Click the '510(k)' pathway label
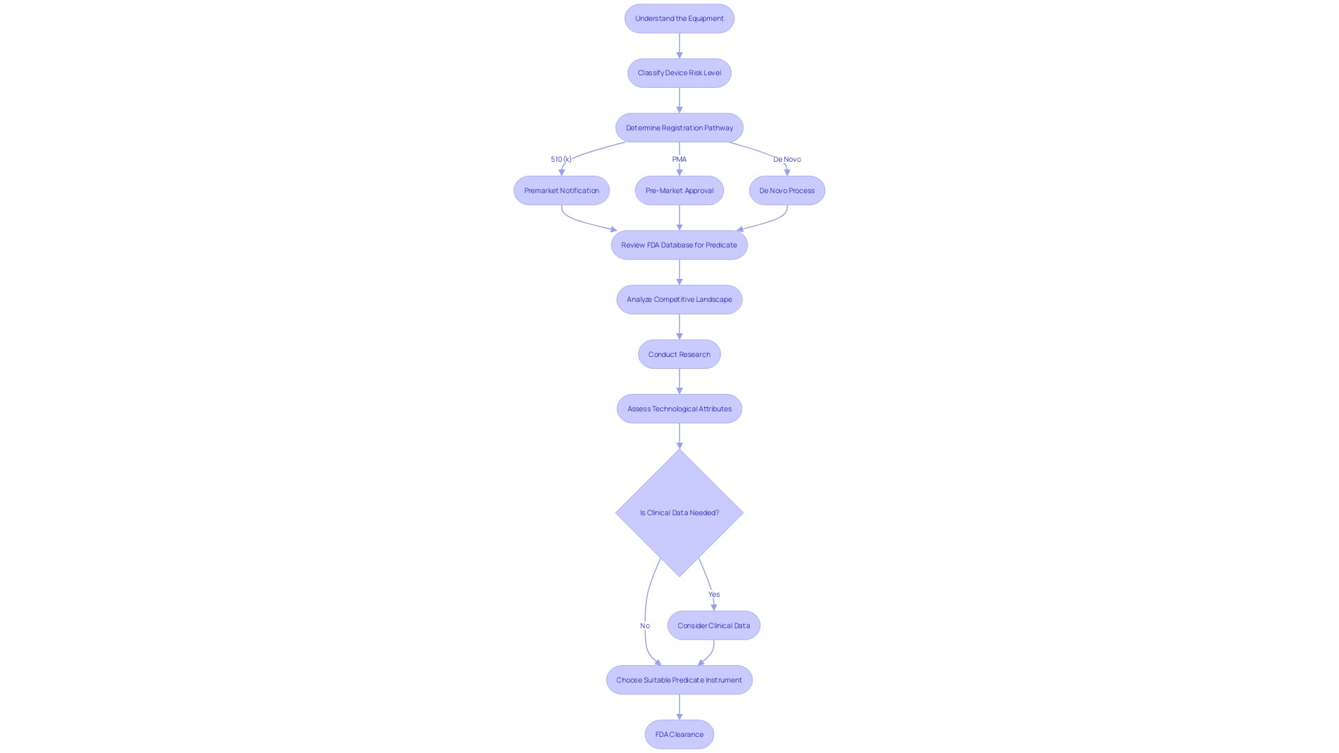1339x753 pixels. click(561, 158)
